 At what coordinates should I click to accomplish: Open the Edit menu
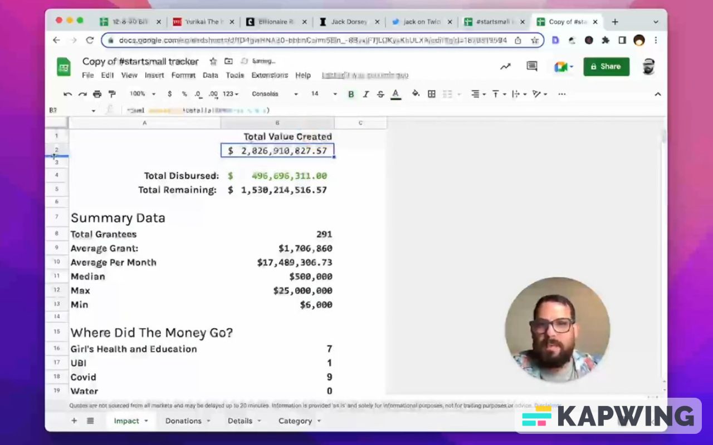point(108,75)
